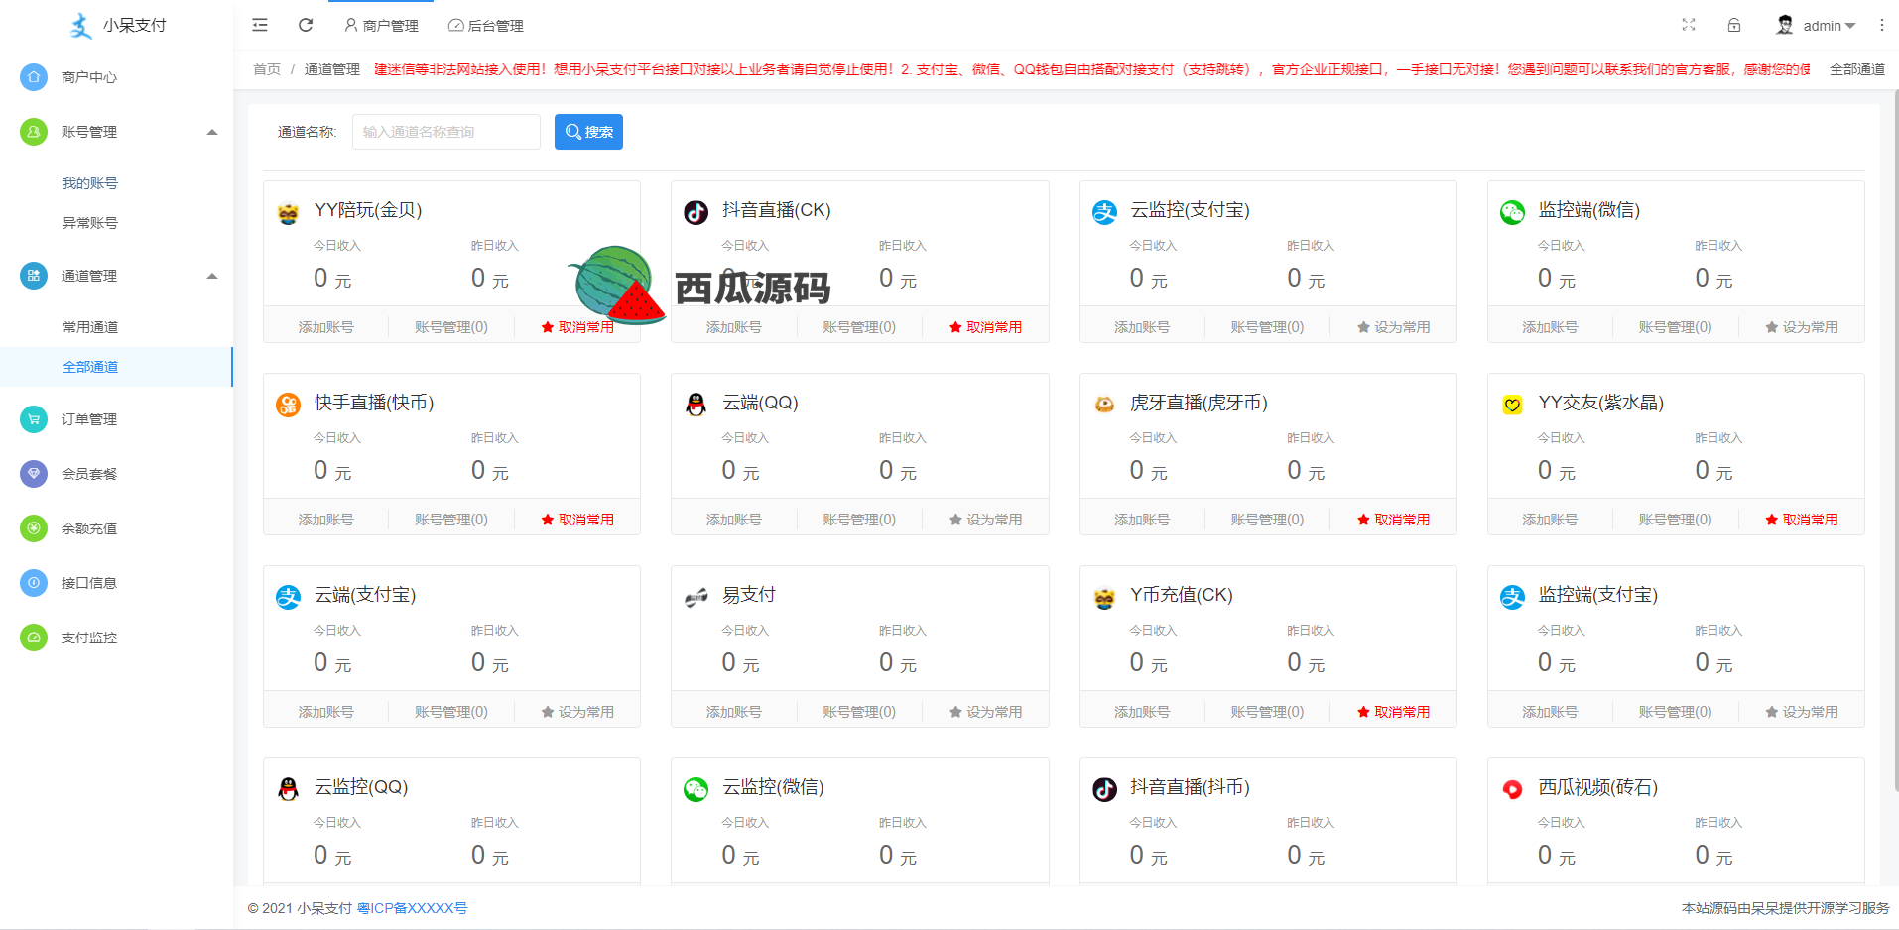Open the 商户管理 top tab
The height and width of the screenshot is (930, 1899).
(381, 26)
